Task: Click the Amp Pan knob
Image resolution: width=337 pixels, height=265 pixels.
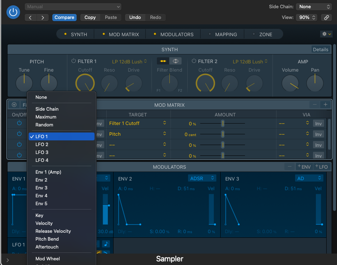Action: click(315, 83)
